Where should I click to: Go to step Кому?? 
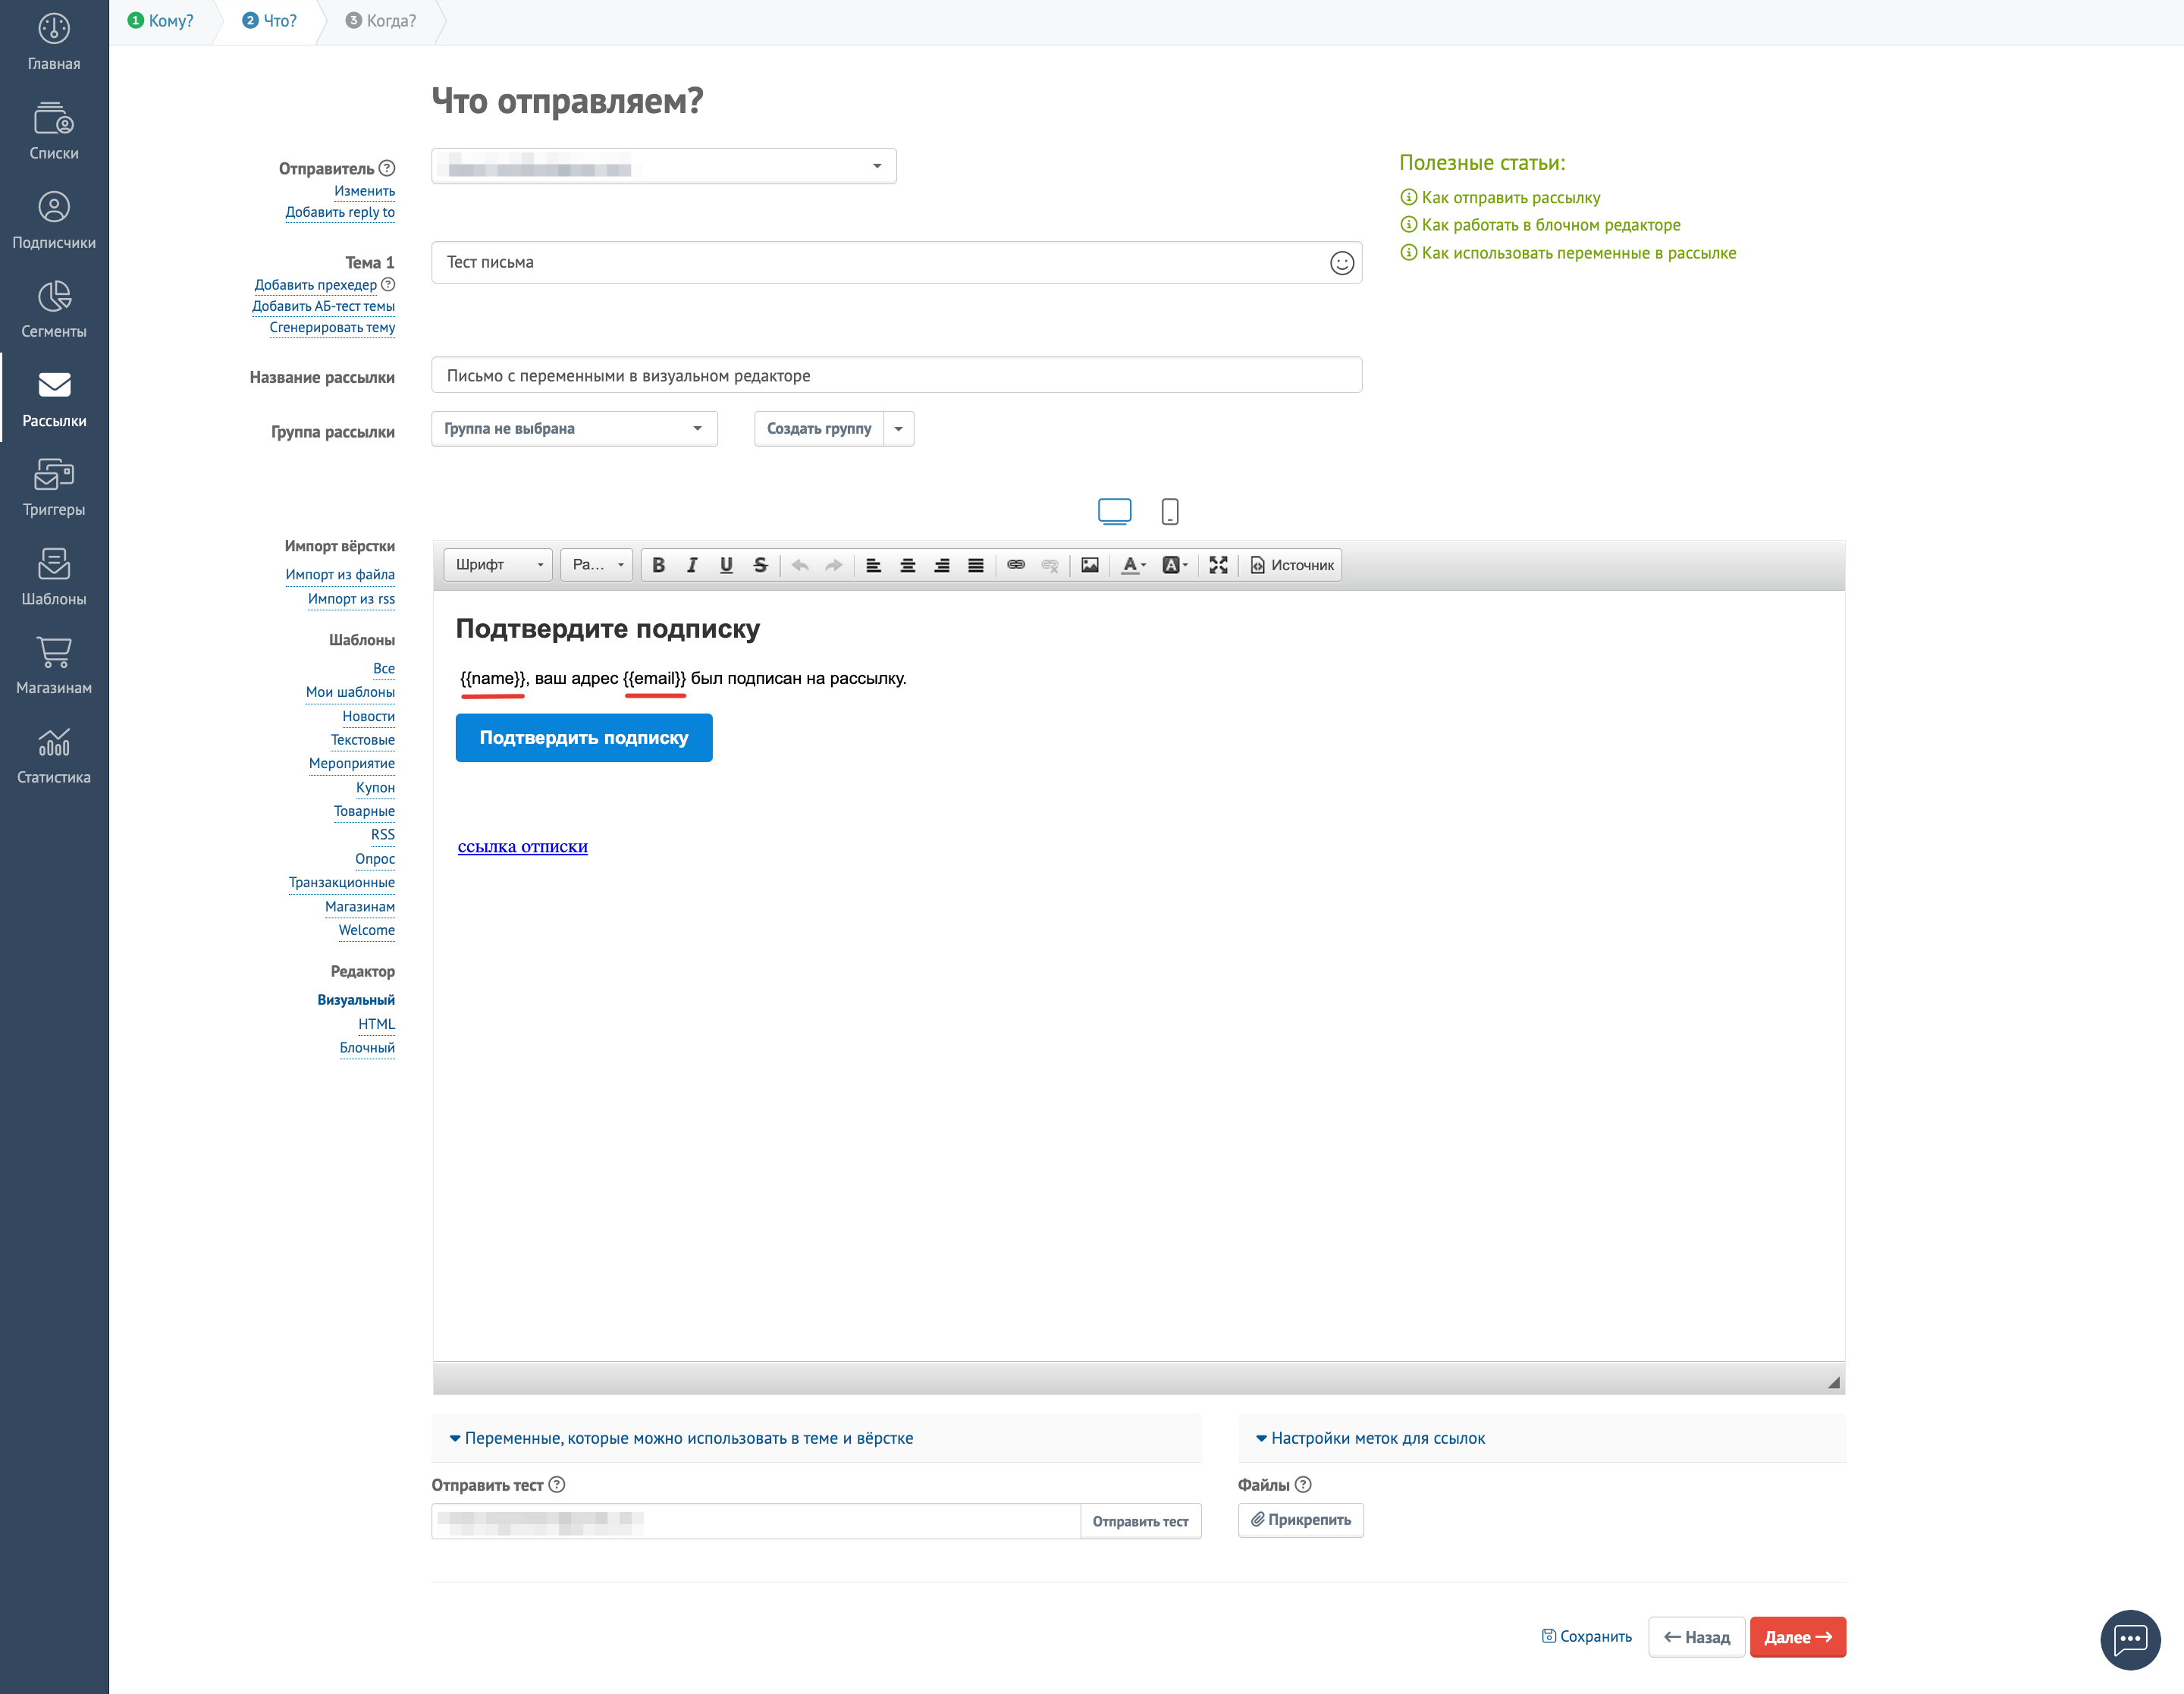161,21
